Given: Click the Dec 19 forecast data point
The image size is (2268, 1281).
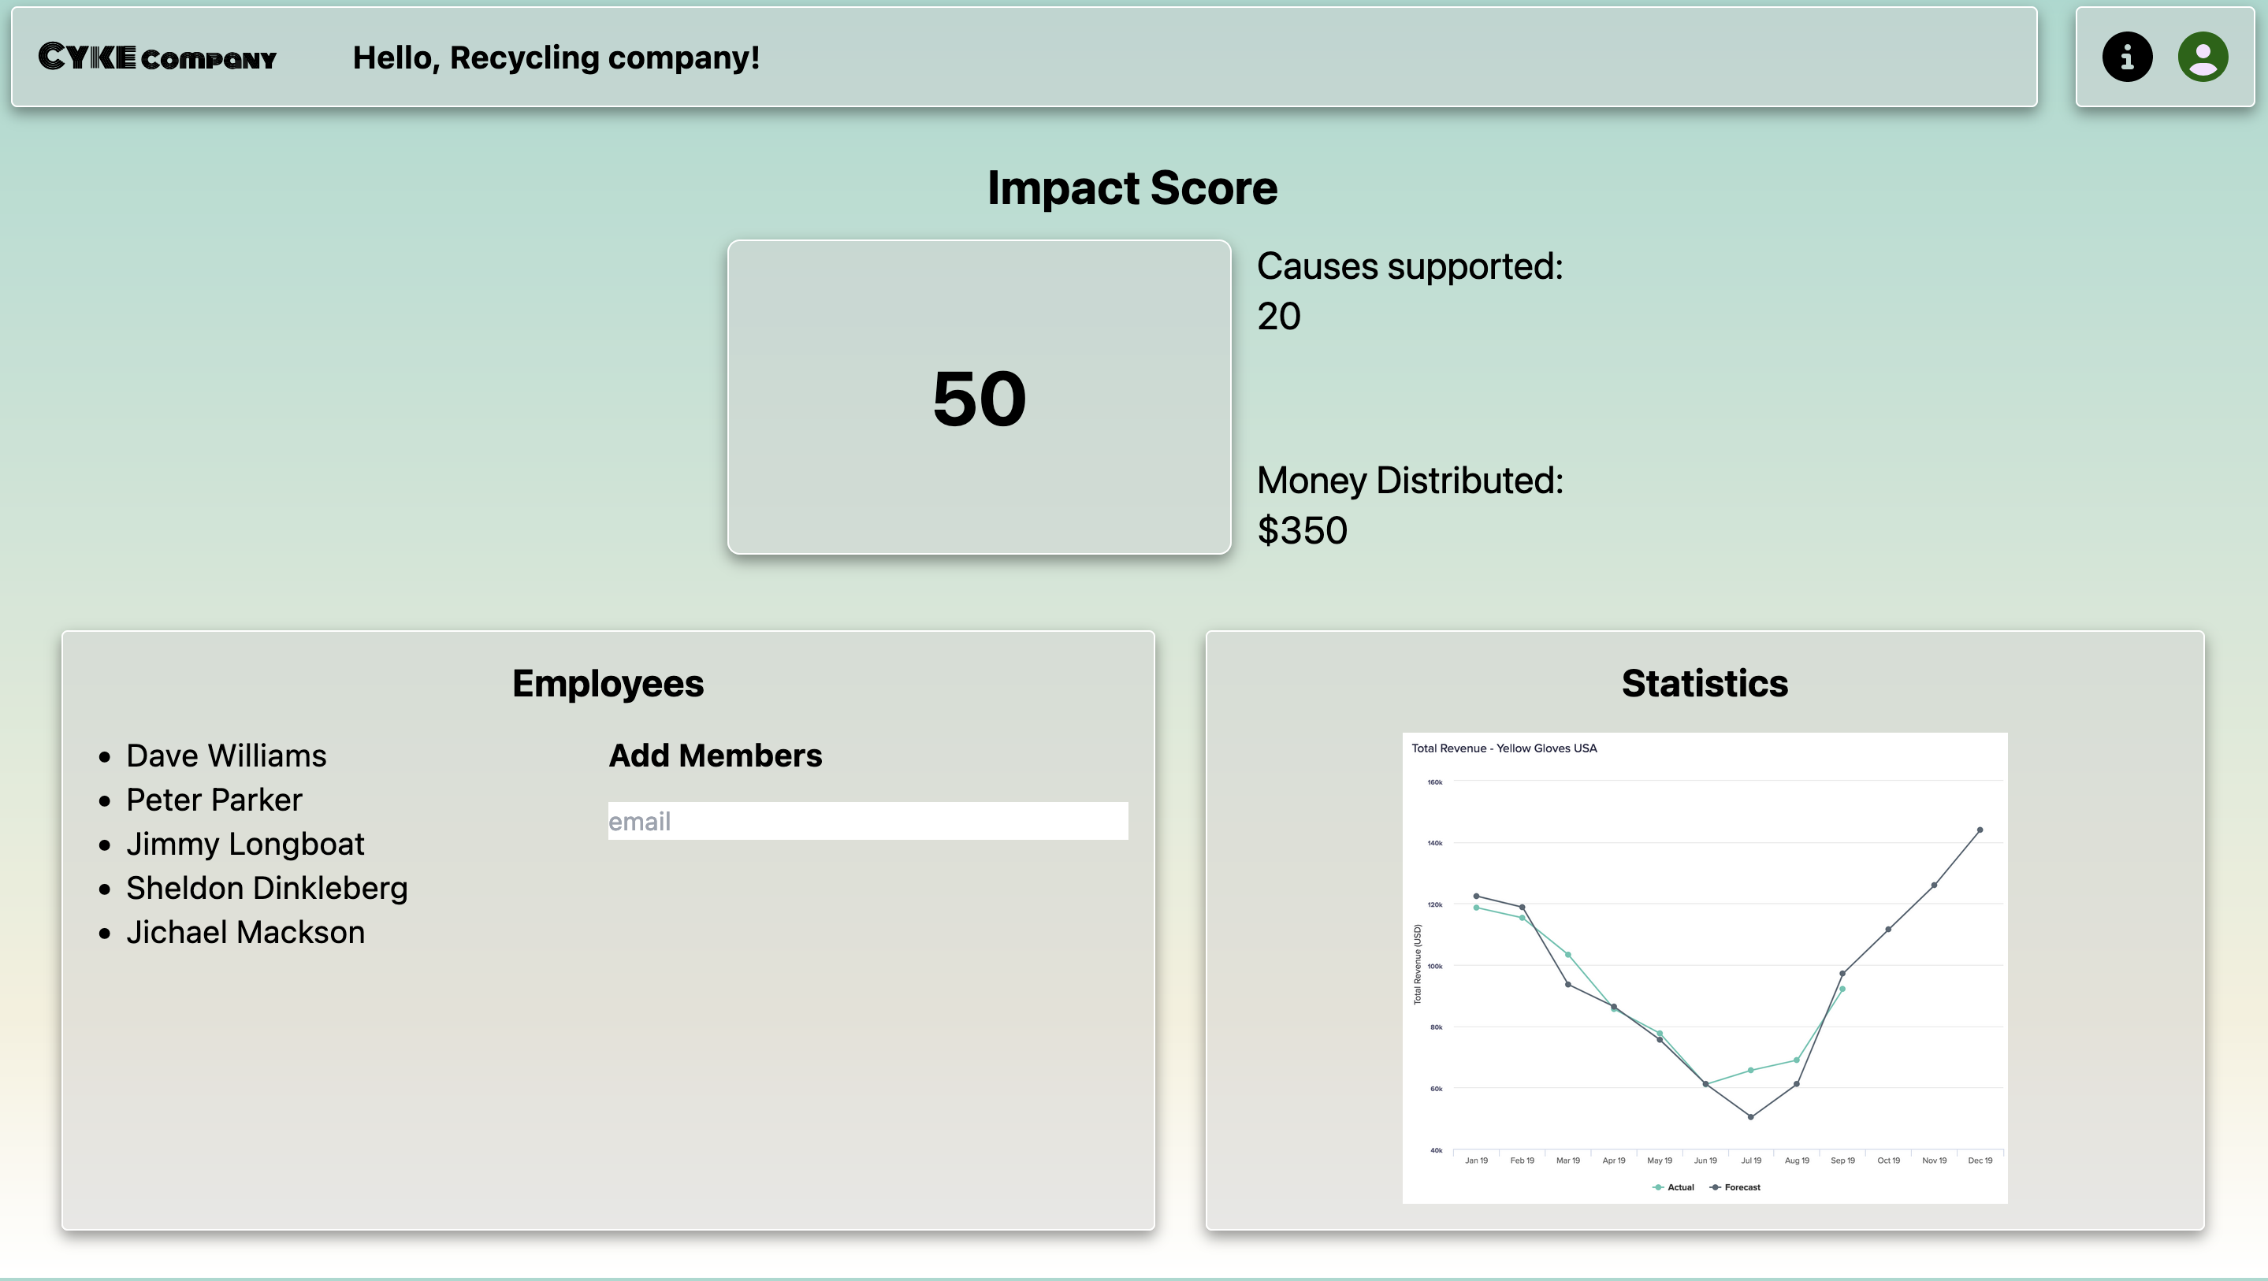Looking at the screenshot, I should 1980,830.
